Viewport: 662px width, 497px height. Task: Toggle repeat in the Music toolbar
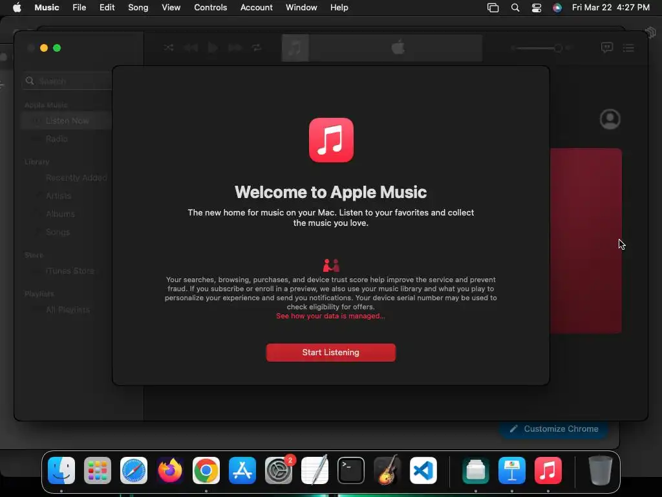(x=257, y=48)
